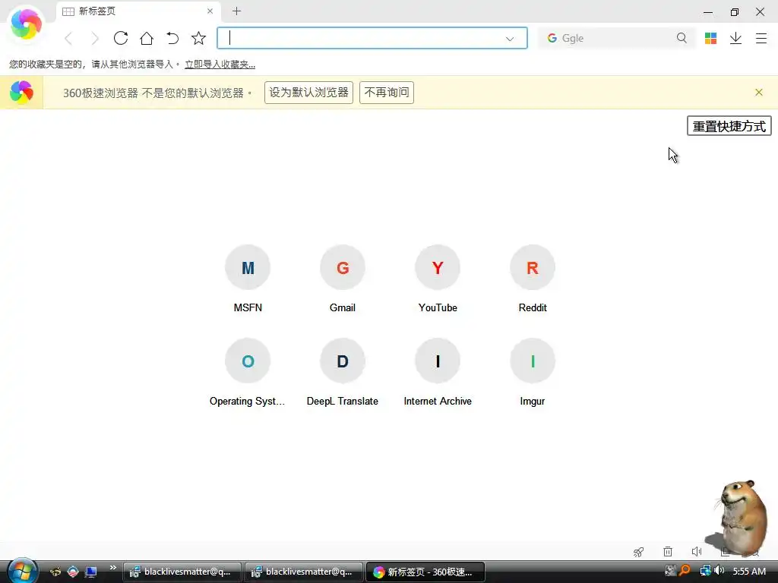Viewport: 778px width, 583px height.
Task: Click the orange magnifier tray icon
Action: [685, 571]
